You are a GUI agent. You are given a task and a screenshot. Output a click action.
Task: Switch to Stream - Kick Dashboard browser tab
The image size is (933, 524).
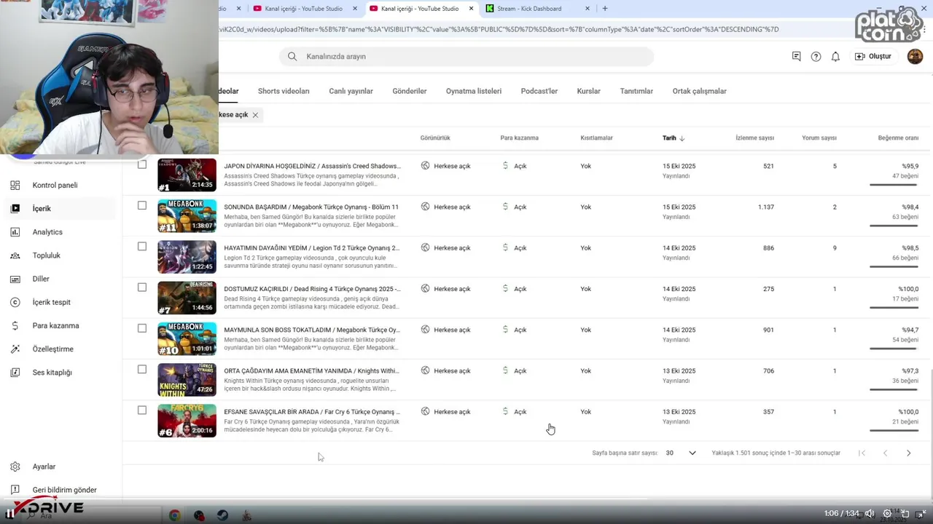[538, 9]
